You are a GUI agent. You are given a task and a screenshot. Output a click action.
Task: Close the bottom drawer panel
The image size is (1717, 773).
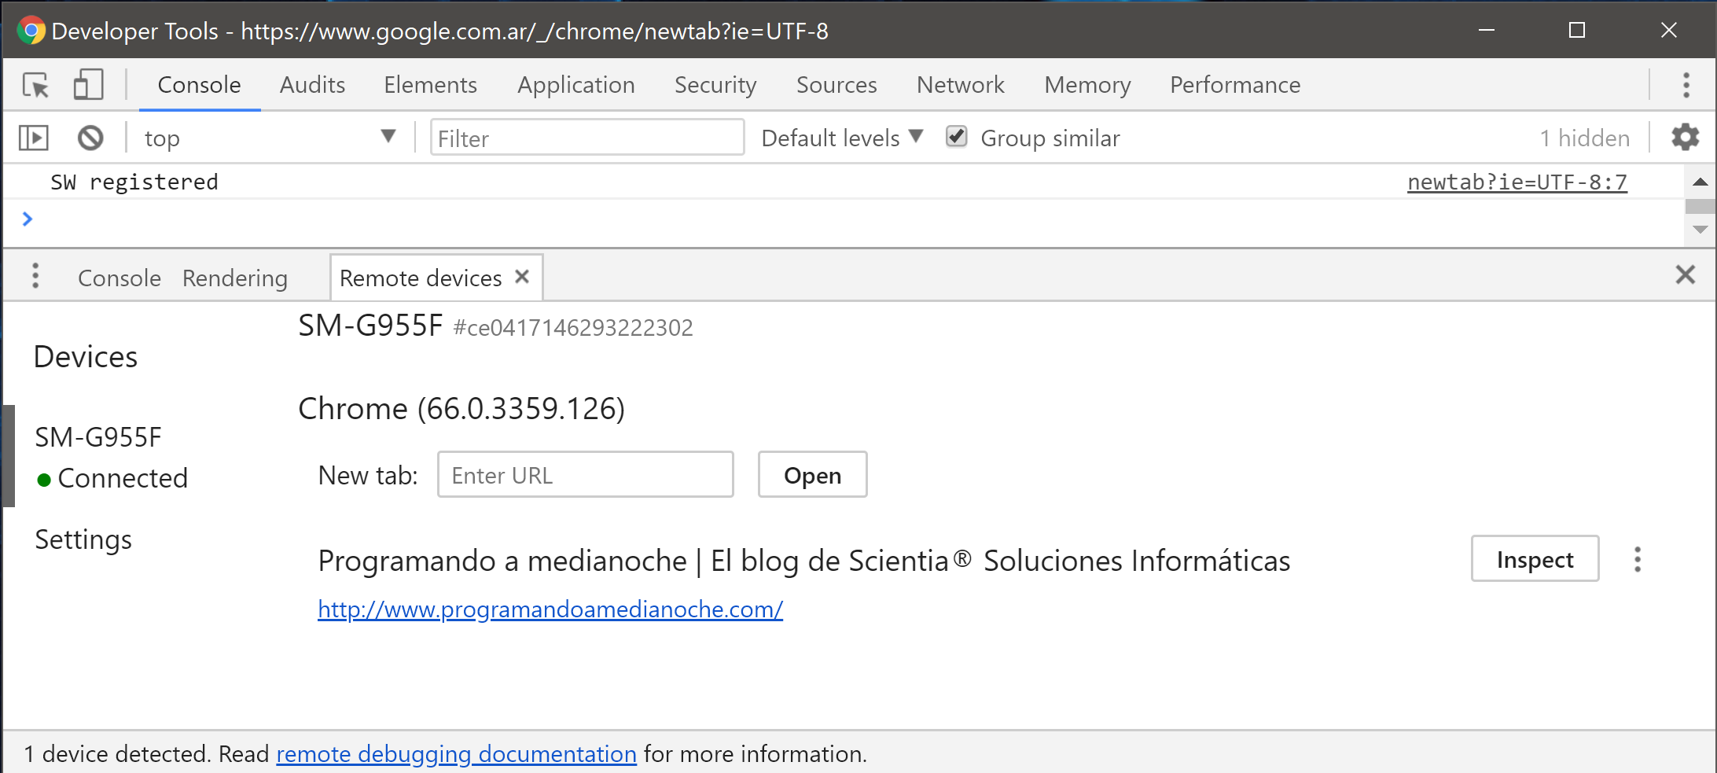[x=1685, y=275]
